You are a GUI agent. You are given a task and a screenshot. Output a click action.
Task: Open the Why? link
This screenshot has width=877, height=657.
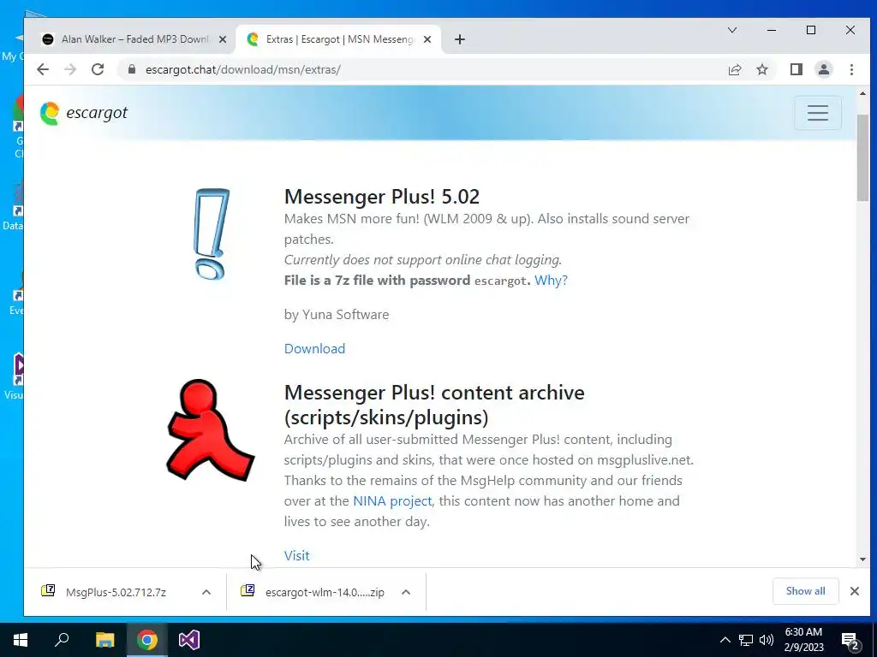tap(551, 280)
